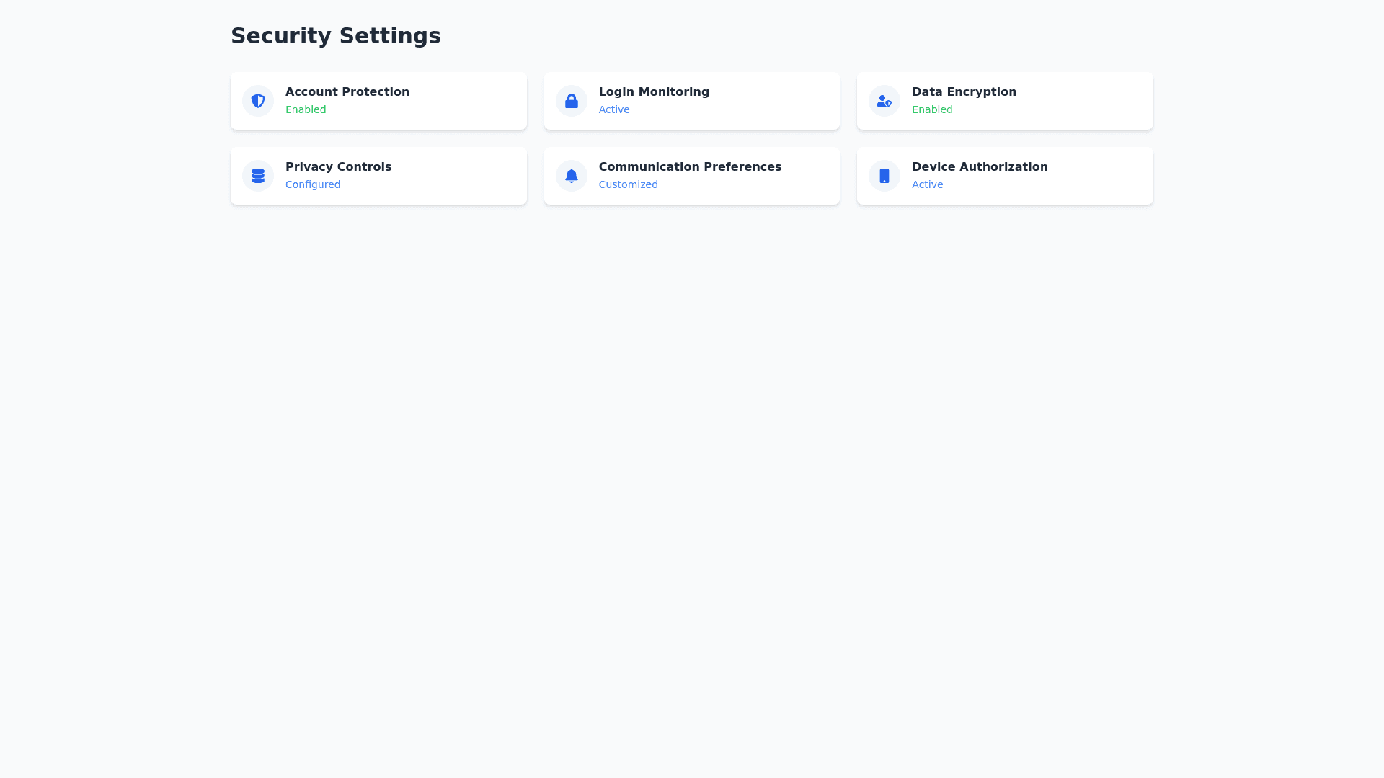Image resolution: width=1384 pixels, height=778 pixels.
Task: Select the Data Encryption heading
Action: tap(964, 92)
